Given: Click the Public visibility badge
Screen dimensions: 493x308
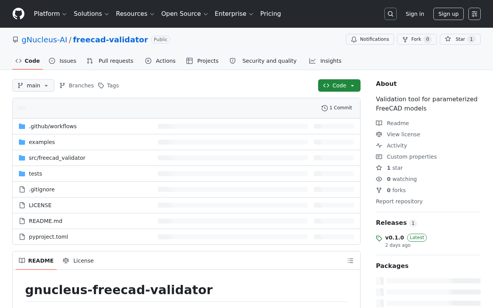Looking at the screenshot, I should (161, 40).
